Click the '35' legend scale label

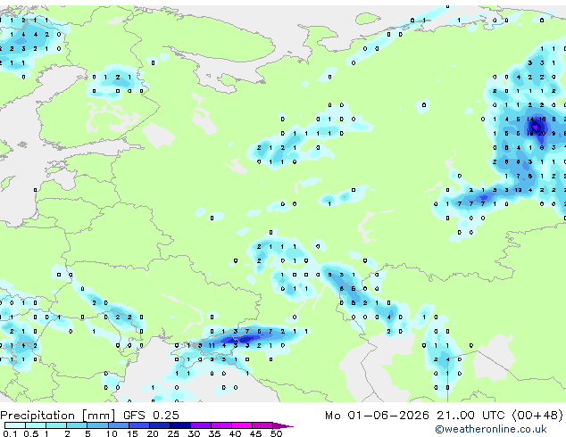point(214,433)
